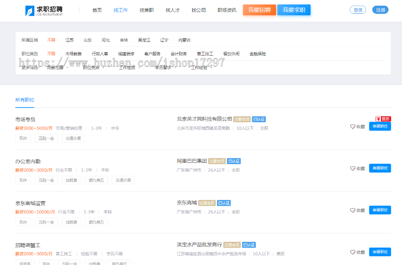The image size is (402, 265).
Task: Apply to 办公室内勤 with 申请职位
Action: point(380,168)
